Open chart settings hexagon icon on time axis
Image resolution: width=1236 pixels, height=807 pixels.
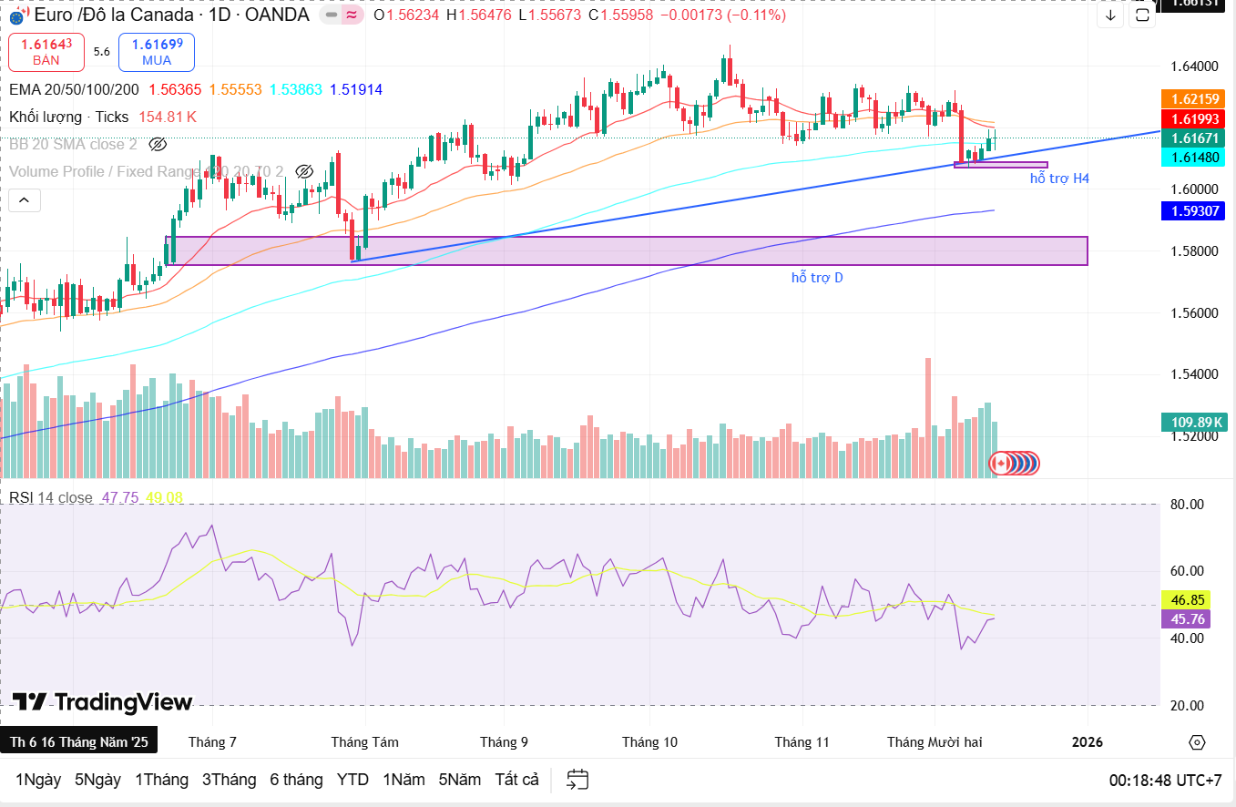tap(1197, 742)
